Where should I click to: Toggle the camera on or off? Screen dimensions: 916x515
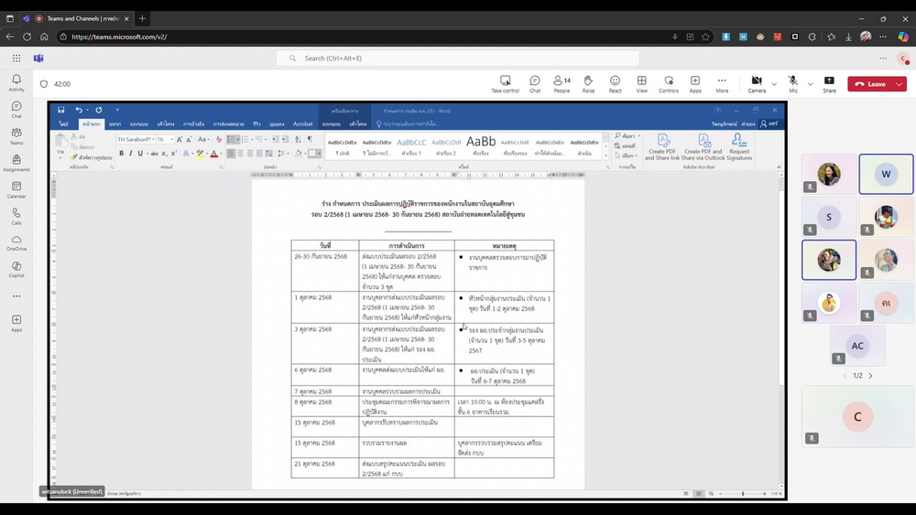[757, 84]
